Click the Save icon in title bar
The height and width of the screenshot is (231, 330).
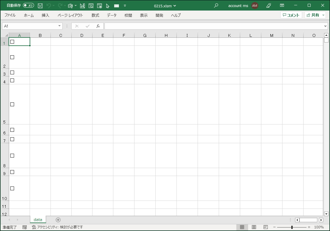[41, 6]
